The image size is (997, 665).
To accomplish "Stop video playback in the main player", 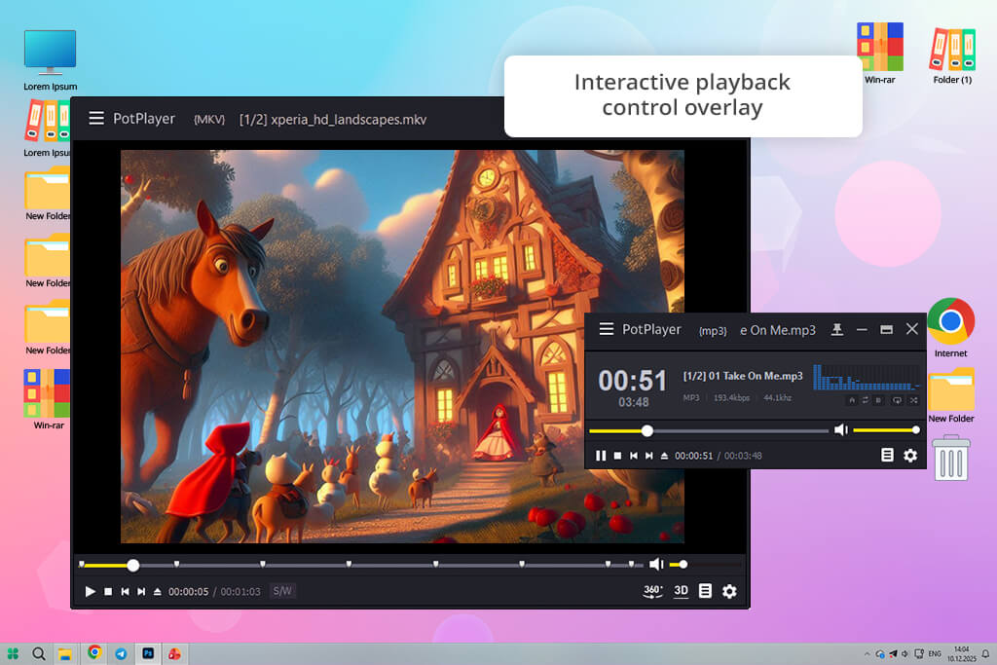I will [108, 591].
